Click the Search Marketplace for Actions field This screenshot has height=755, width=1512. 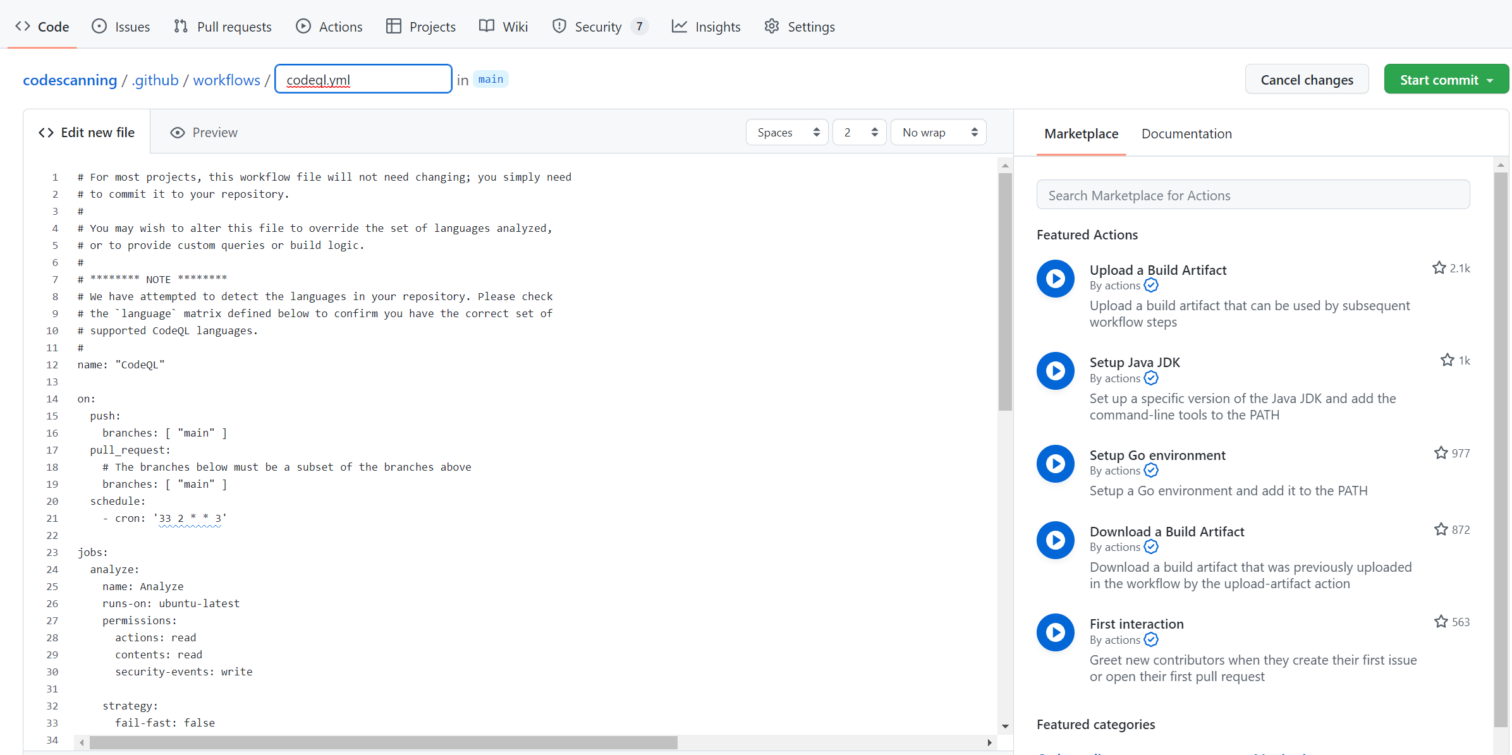(x=1253, y=195)
